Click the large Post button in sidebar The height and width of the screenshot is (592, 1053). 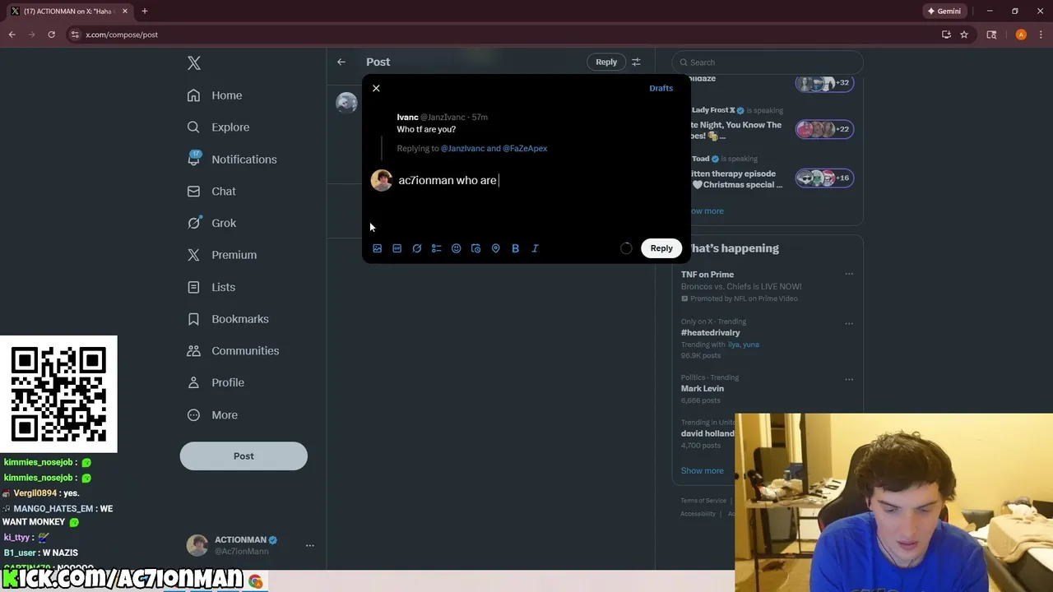(x=244, y=456)
